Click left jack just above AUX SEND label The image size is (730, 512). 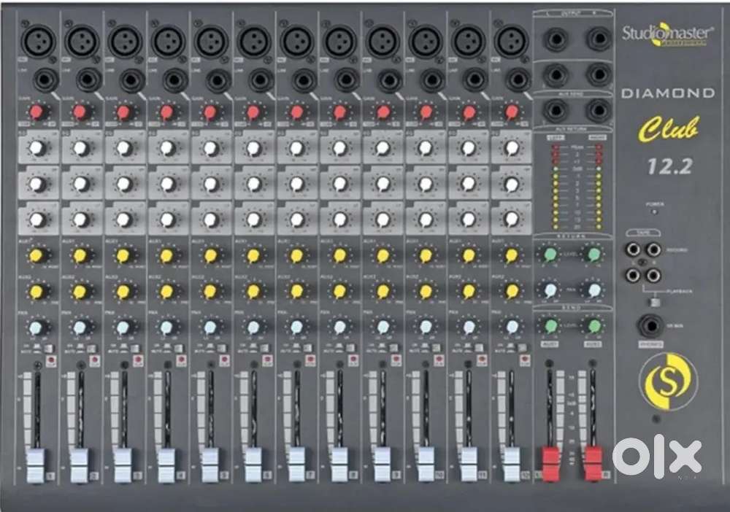(556, 74)
